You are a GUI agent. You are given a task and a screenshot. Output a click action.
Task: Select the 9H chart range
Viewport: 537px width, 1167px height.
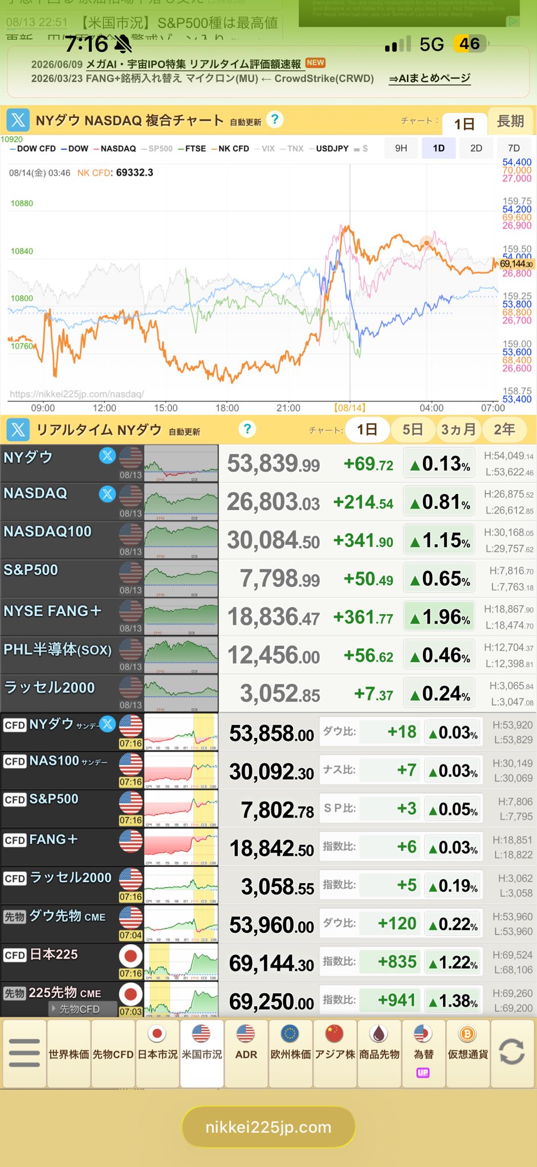[x=401, y=148]
